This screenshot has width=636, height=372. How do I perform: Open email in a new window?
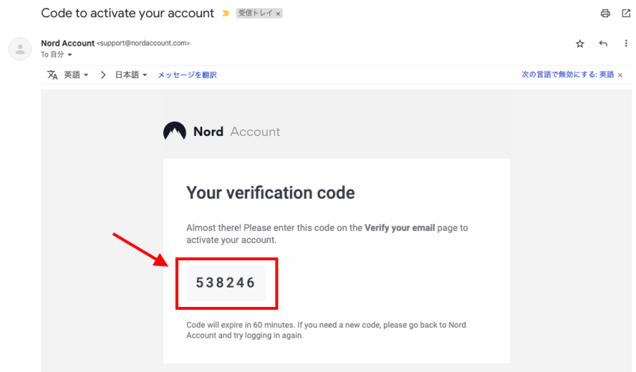[x=626, y=13]
